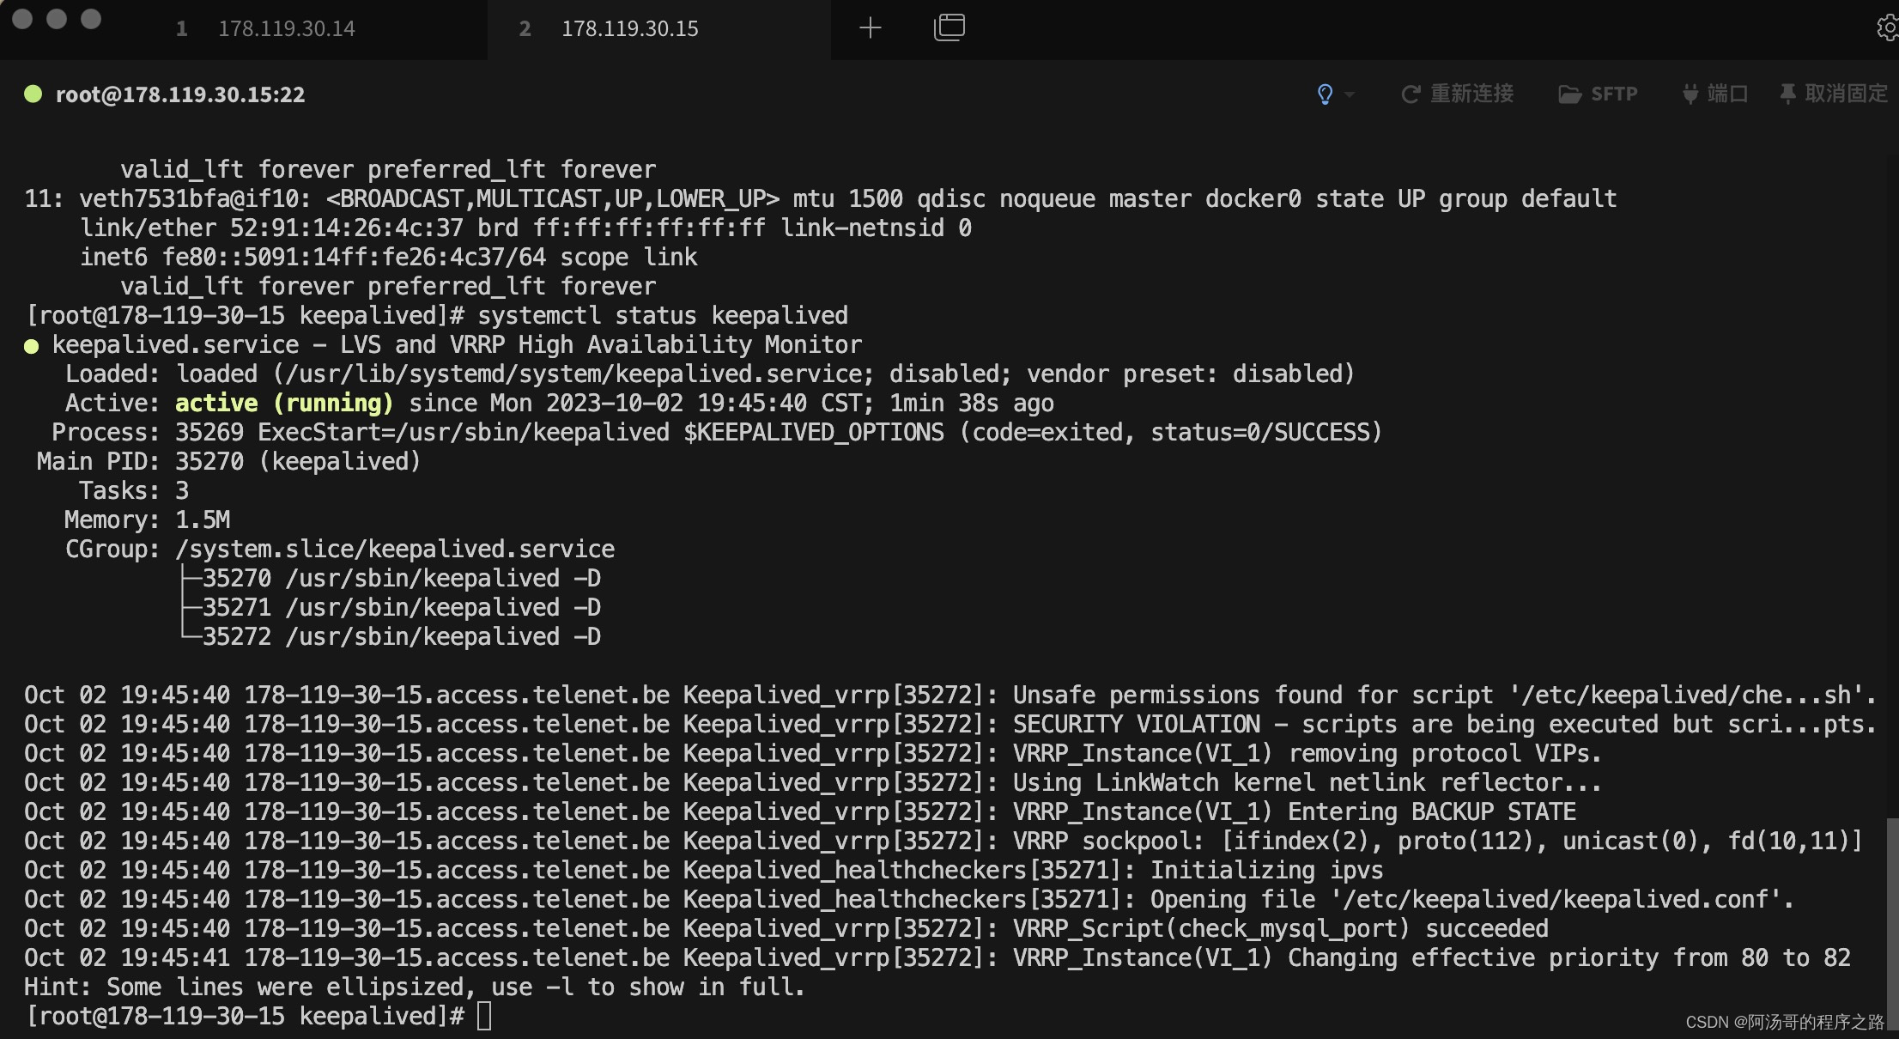1899x1039 pixels.
Task: Click the '35271 /usr/sbin/keepalived -D' process line
Action: pyautogui.click(x=391, y=607)
